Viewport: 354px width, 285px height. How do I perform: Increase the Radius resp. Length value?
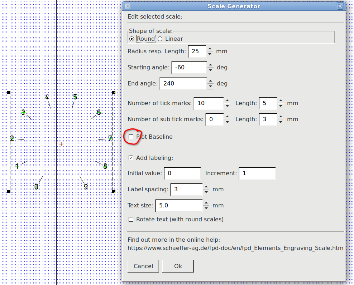[210, 49]
